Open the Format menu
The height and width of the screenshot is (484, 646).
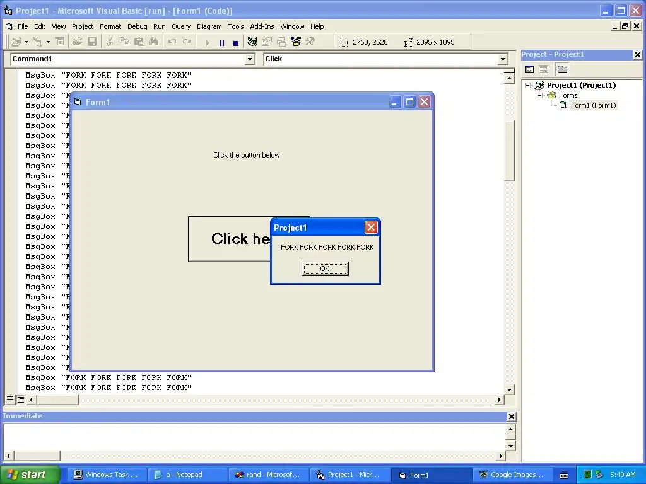point(110,26)
